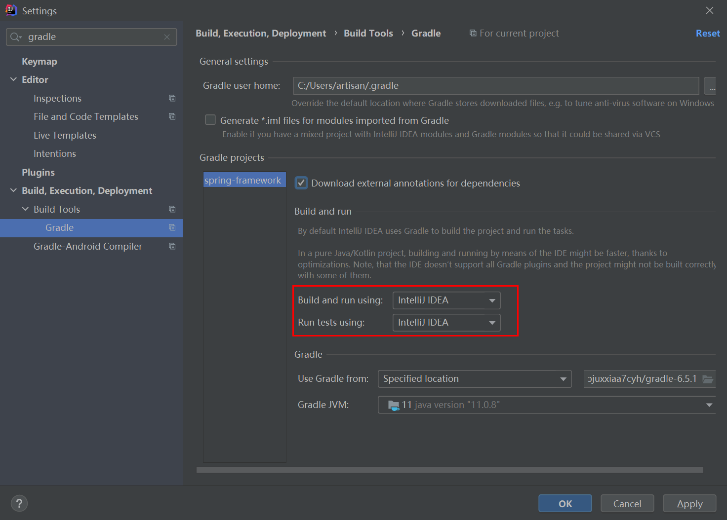This screenshot has height=520, width=727.
Task: Open the Build and run using dropdown
Action: click(x=446, y=300)
